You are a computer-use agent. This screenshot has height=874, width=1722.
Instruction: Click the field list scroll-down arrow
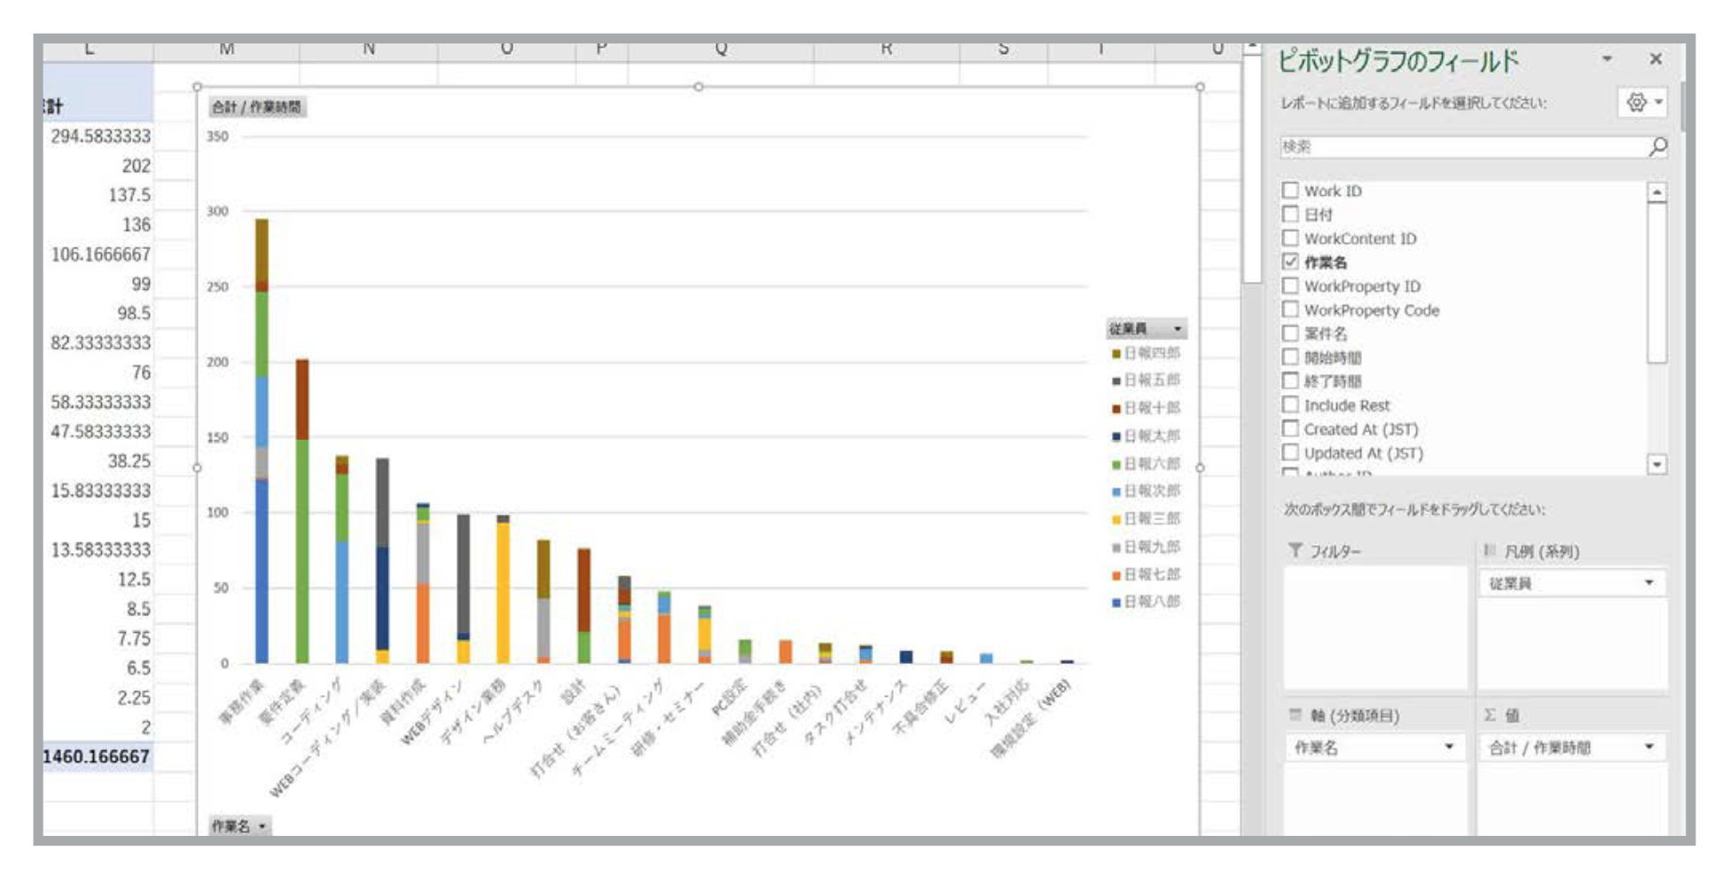pyautogui.click(x=1656, y=464)
